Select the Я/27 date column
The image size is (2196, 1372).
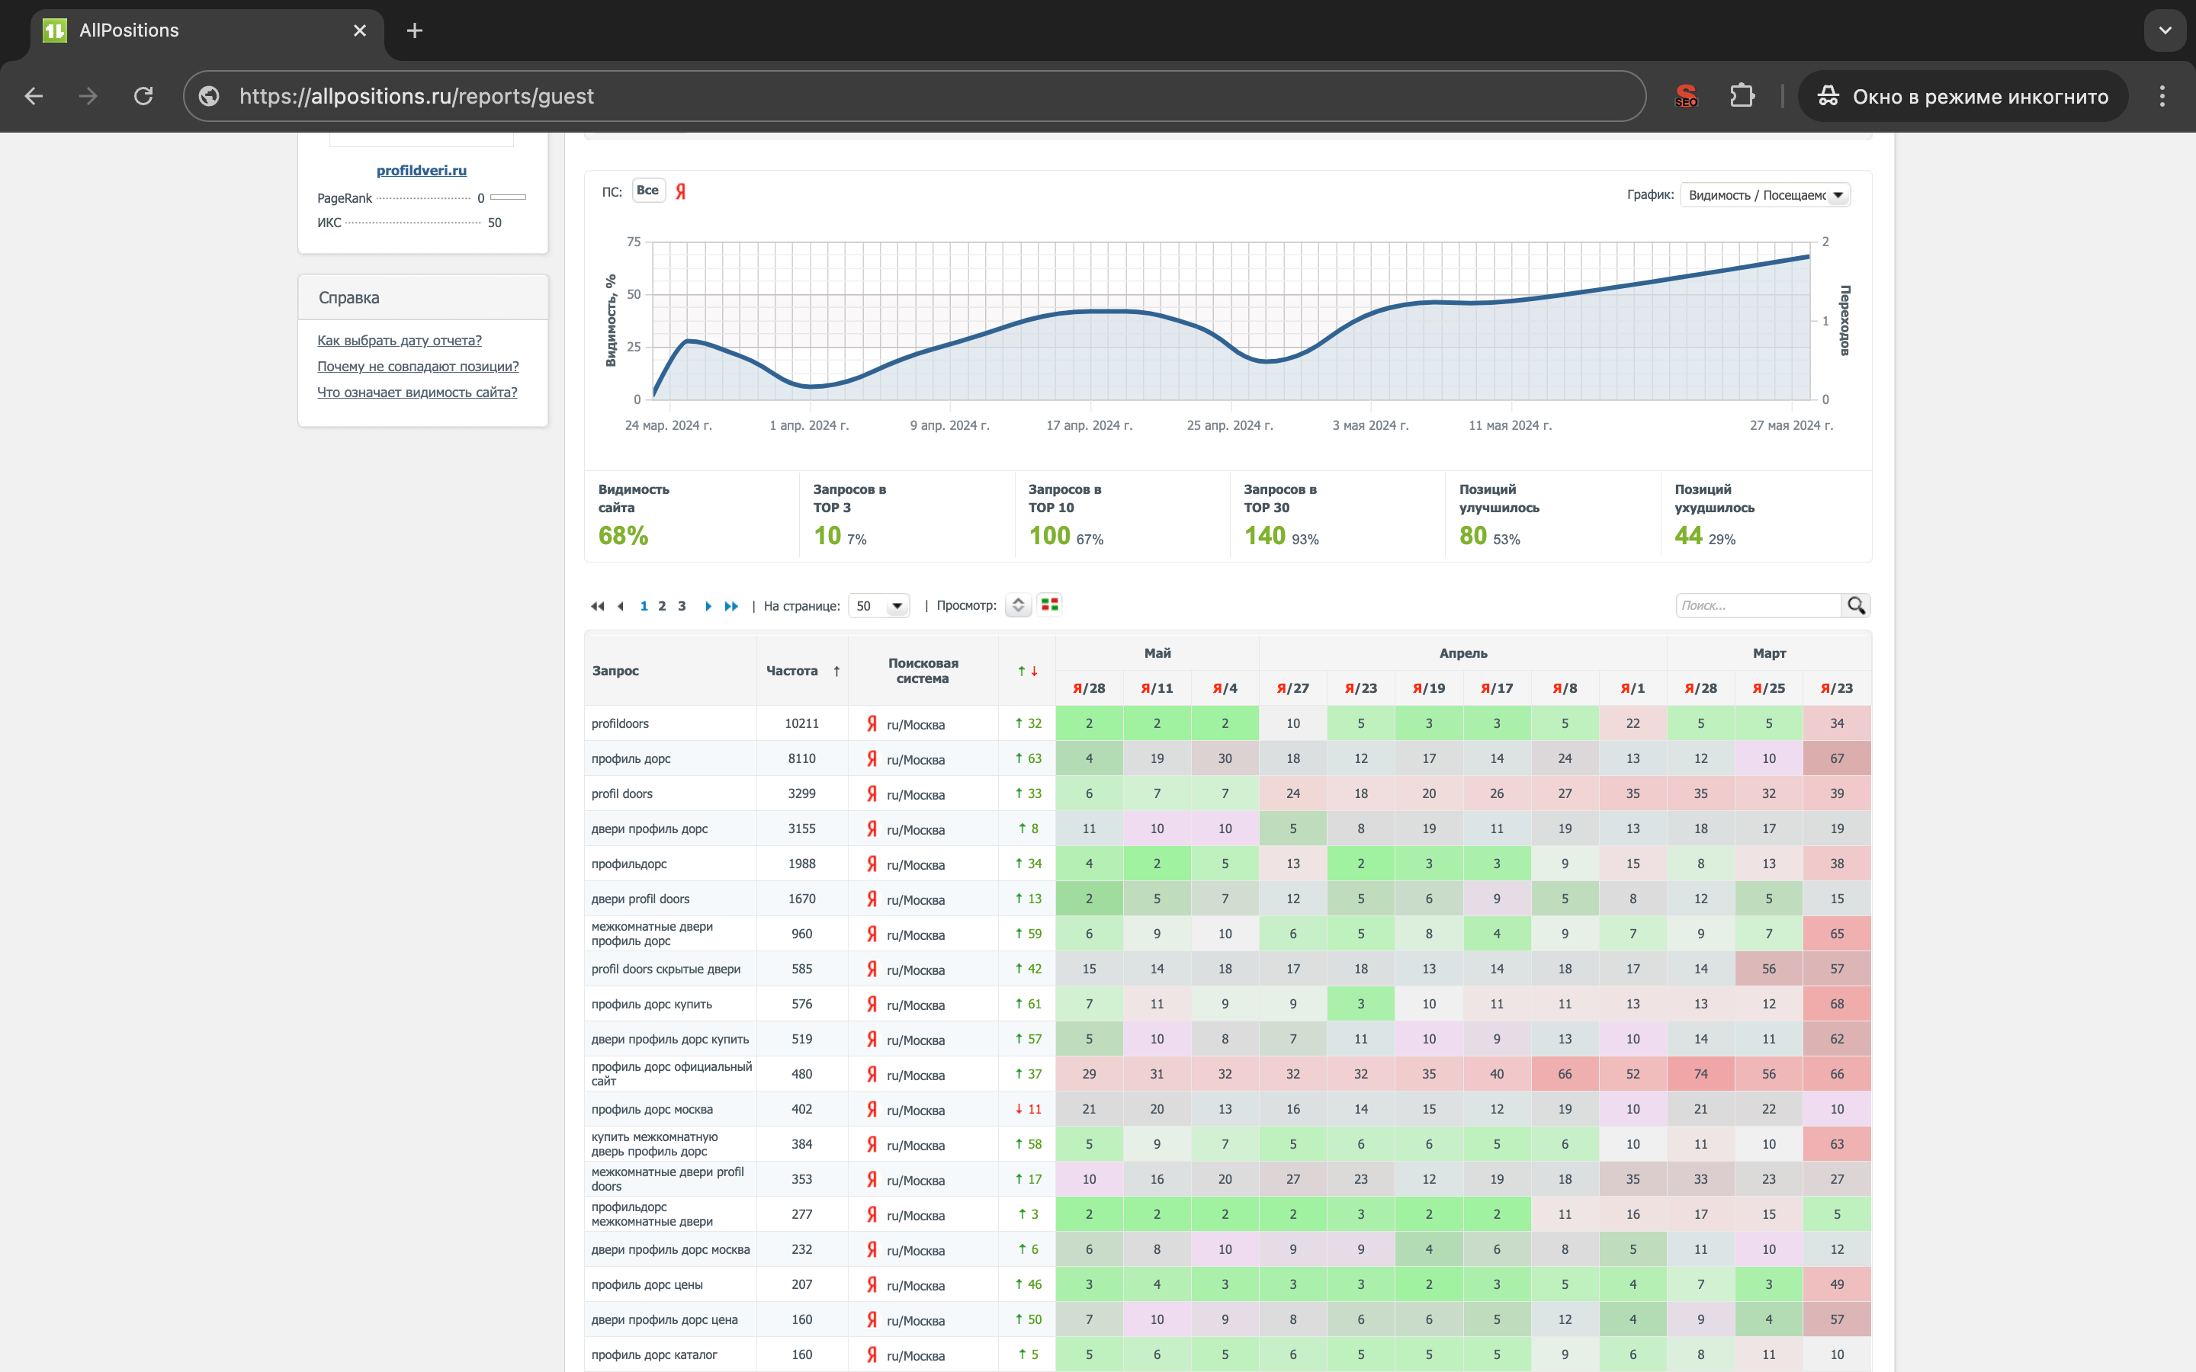tap(1293, 689)
